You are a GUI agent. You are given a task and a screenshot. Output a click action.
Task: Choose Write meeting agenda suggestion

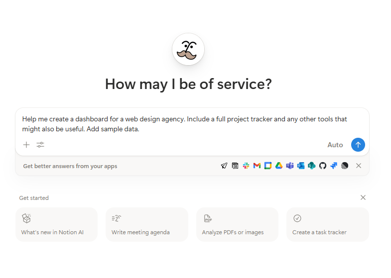[x=147, y=224]
